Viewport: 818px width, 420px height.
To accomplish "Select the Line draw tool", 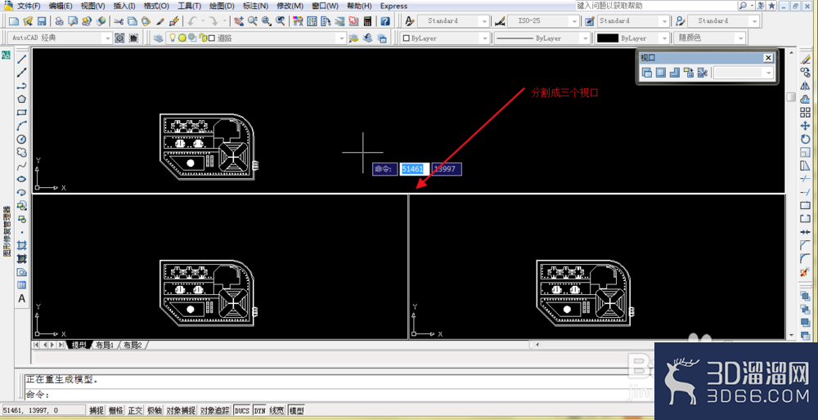I will pyautogui.click(x=22, y=59).
